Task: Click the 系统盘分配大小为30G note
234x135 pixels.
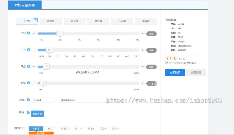Action: [87, 72]
